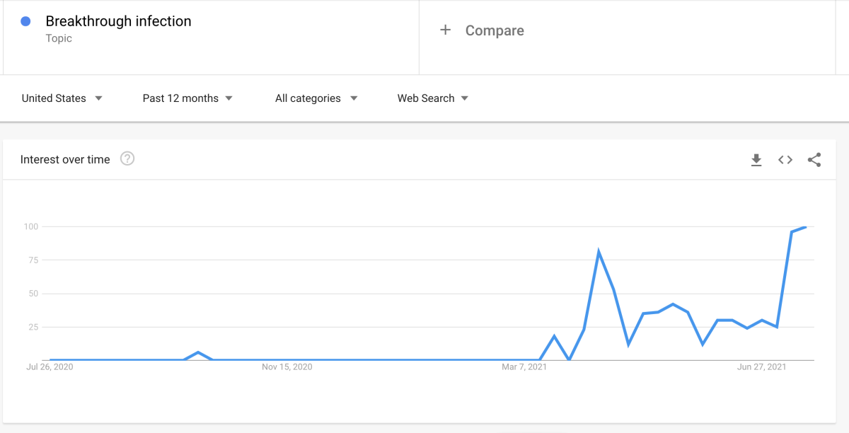Expand the United States region dropdown
Screen dimensions: 849x433
point(62,98)
